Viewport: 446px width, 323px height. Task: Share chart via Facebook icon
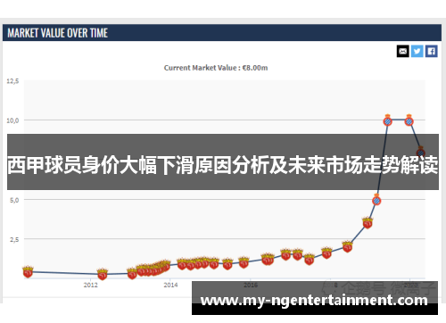pos(432,51)
